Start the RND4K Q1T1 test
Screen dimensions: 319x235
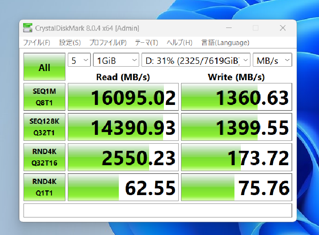(x=44, y=187)
